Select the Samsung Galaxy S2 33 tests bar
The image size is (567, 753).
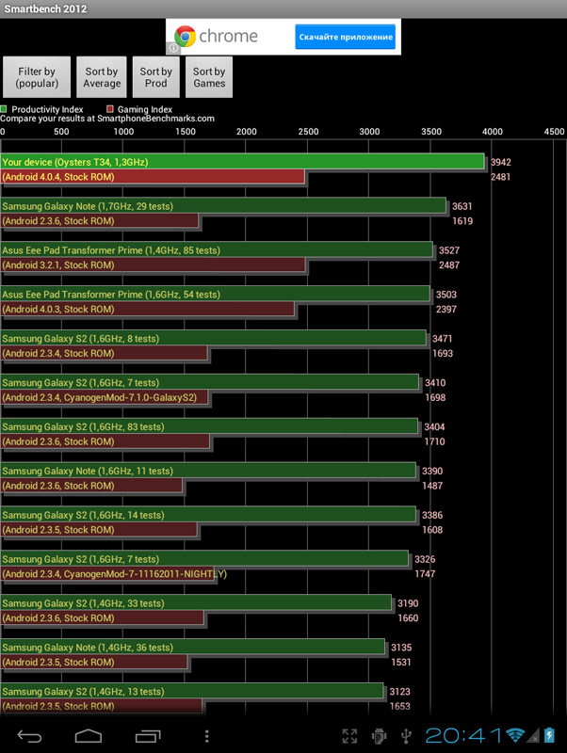coord(196,603)
